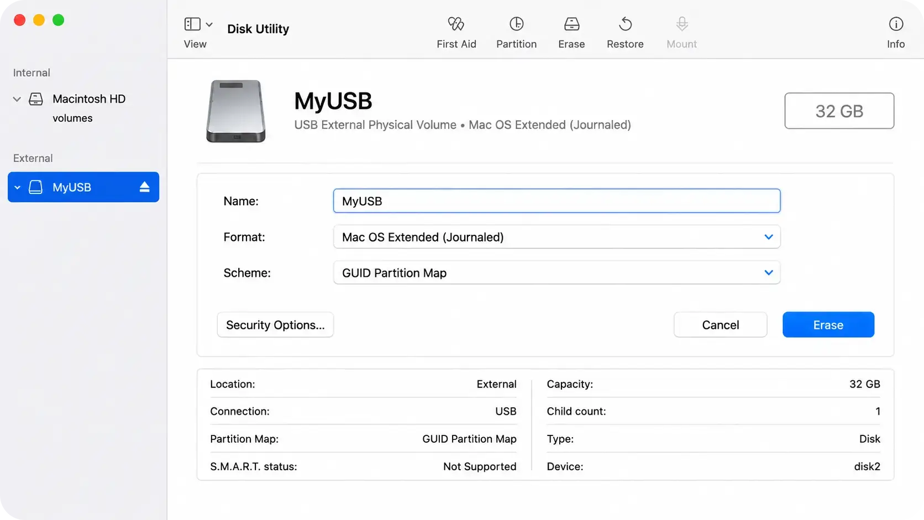This screenshot has height=520, width=924.
Task: Click the 'Connection:' label
Action: pos(240,411)
